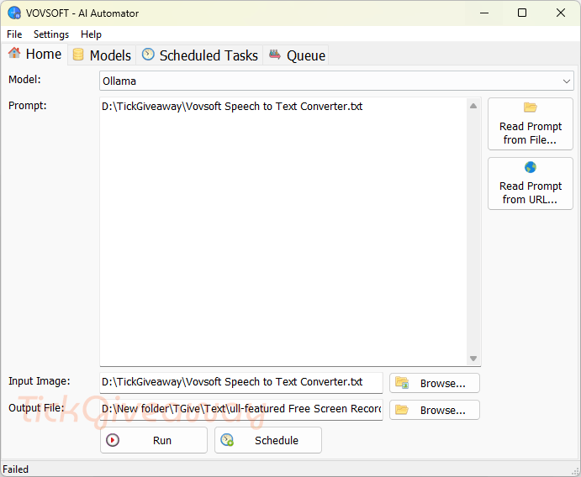Click the clock-plus icon on Schedule

[227, 440]
